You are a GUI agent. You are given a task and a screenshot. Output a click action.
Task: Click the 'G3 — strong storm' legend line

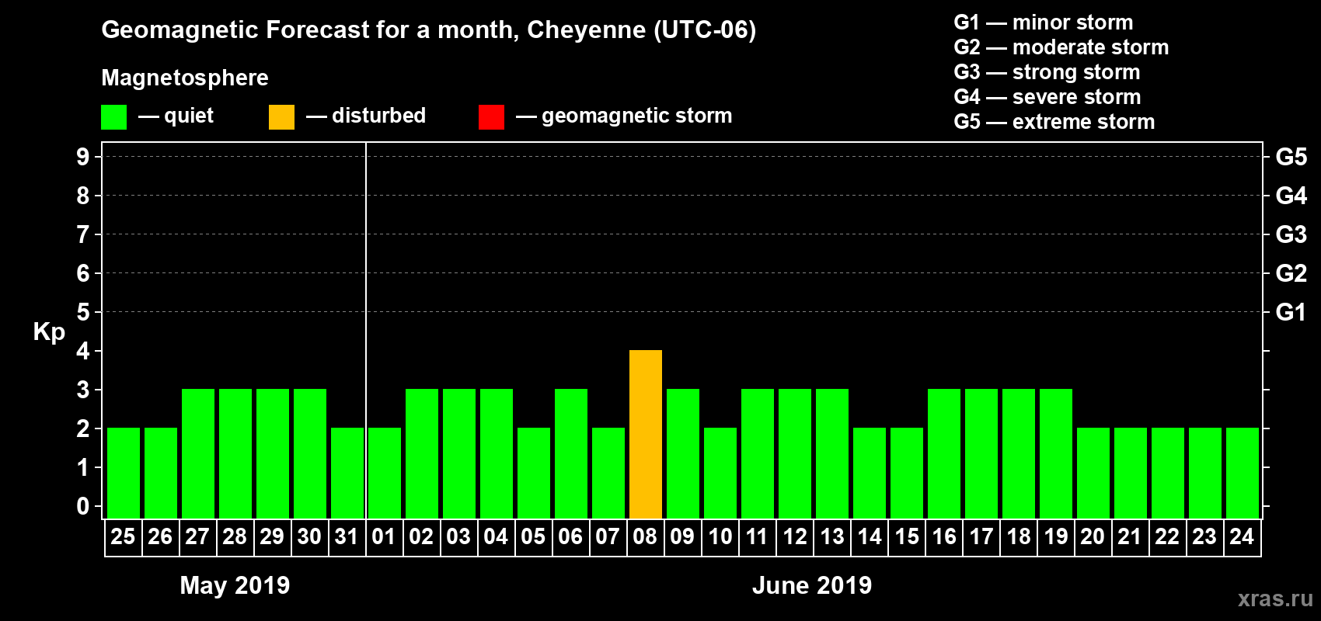(x=1047, y=72)
